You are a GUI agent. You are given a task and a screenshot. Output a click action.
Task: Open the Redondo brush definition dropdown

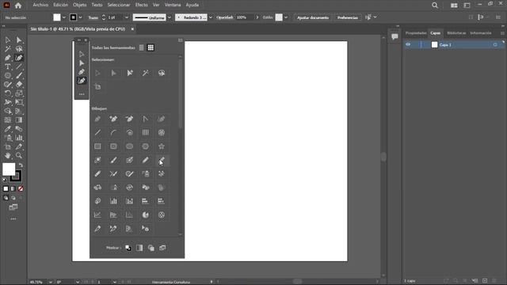(211, 17)
